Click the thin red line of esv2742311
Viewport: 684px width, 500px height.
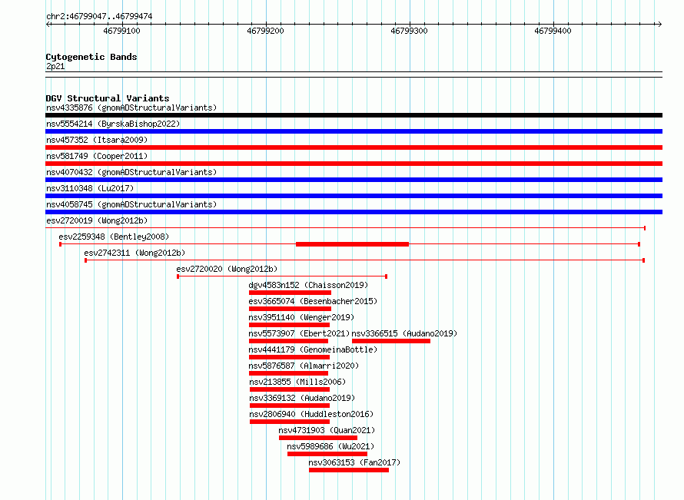point(365,260)
